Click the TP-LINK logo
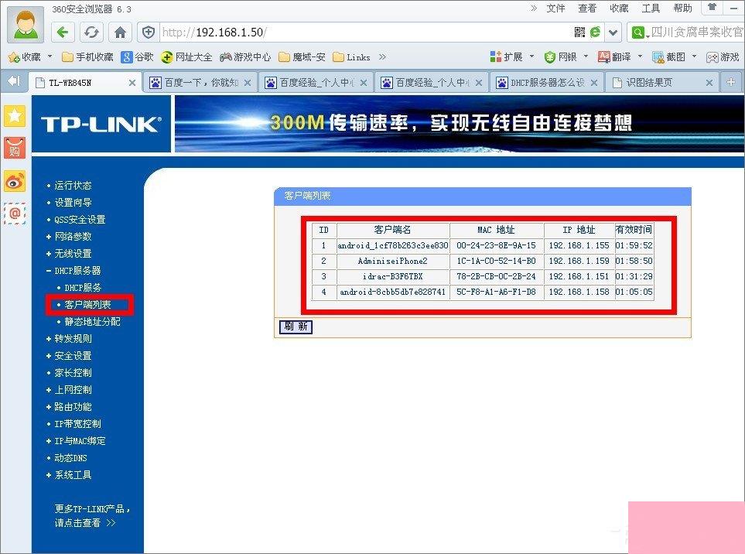Screen dimensions: 745x554 coord(101,125)
